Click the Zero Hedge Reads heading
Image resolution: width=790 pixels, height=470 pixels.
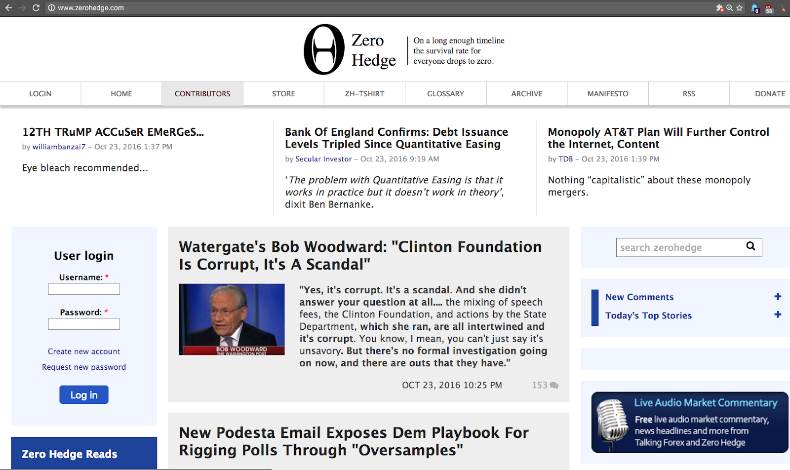click(70, 454)
